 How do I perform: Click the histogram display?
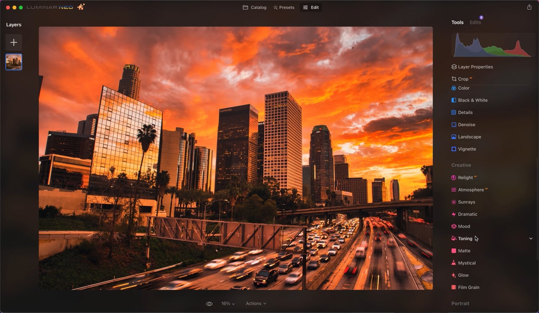coord(493,45)
